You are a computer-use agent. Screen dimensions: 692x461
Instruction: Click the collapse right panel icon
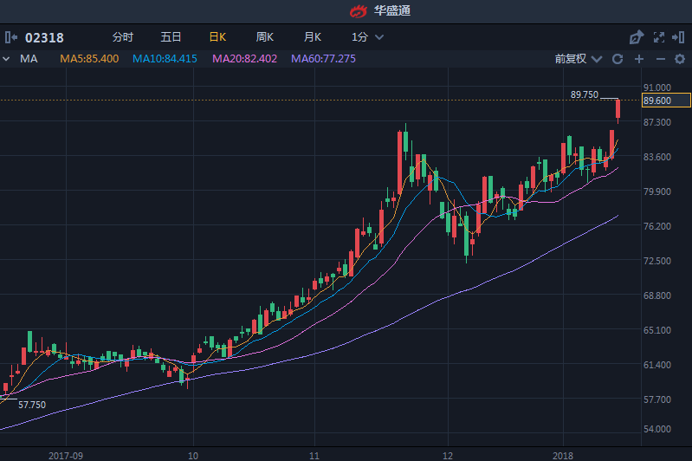pyautogui.click(x=680, y=37)
